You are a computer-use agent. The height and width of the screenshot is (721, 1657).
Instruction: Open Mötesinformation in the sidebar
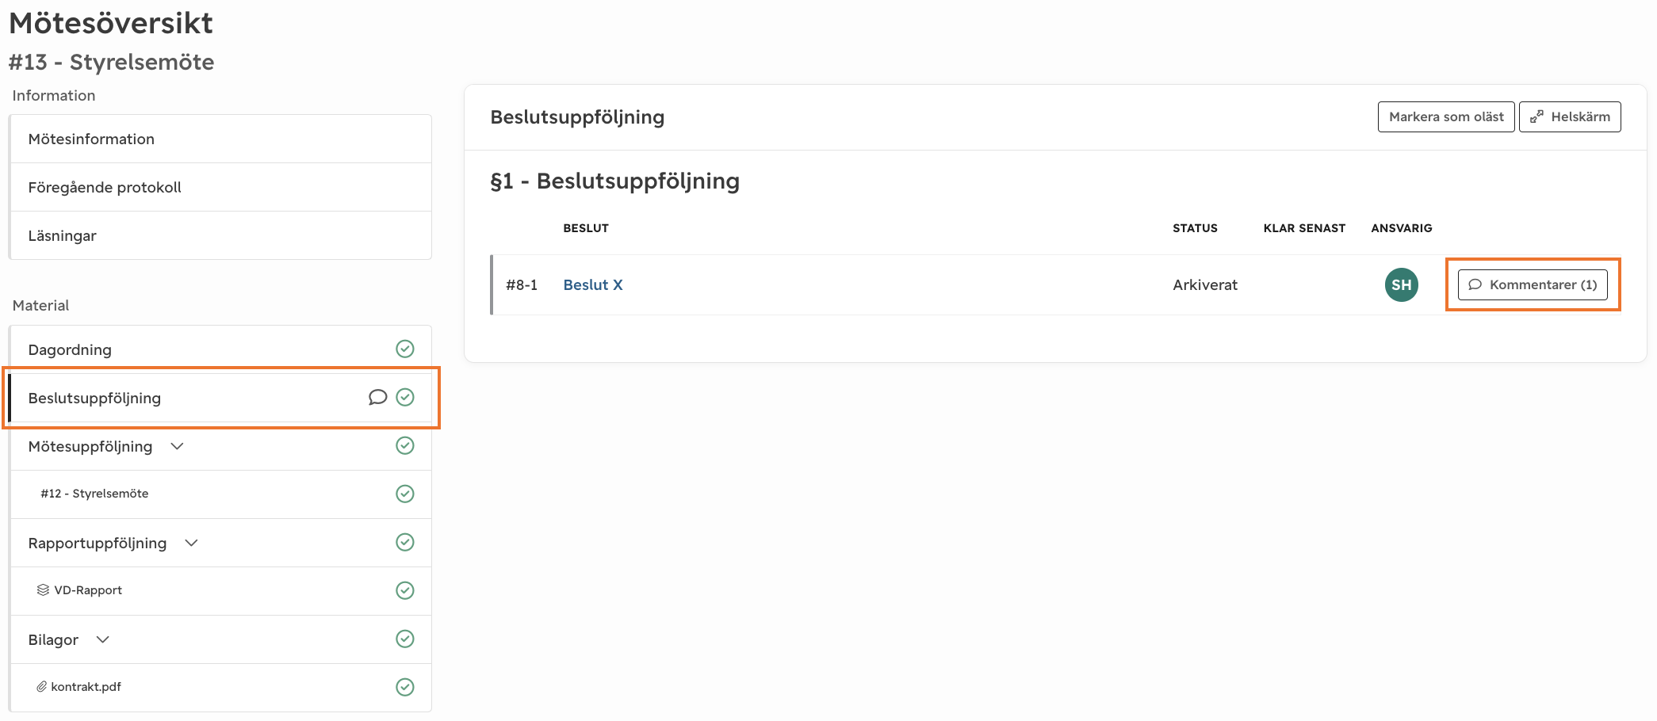click(220, 139)
